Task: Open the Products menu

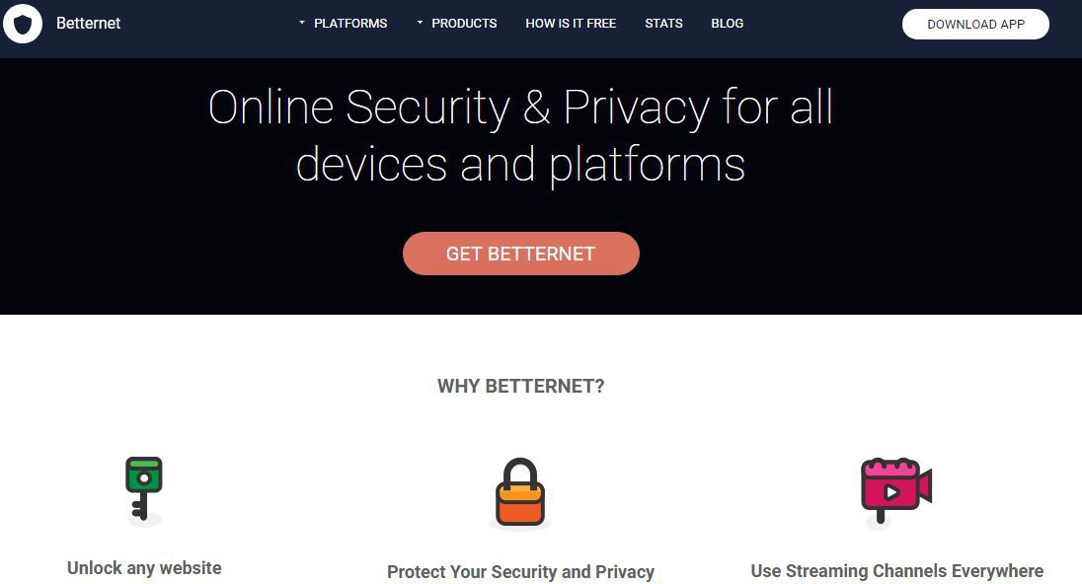Action: pos(464,24)
